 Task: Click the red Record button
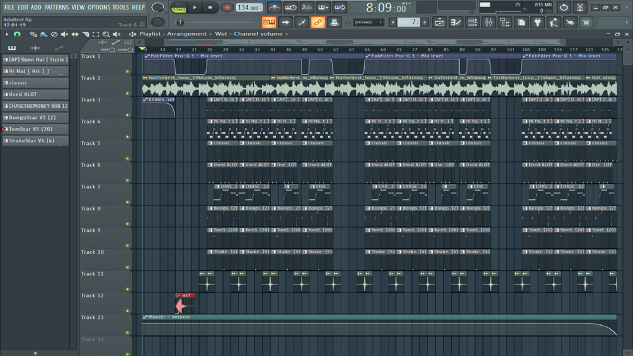(227, 8)
